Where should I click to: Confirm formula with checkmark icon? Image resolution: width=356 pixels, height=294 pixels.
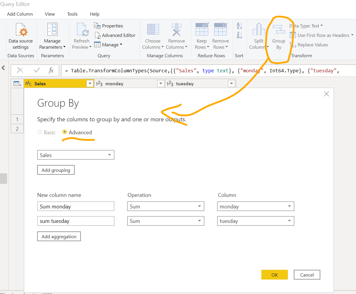(37, 70)
